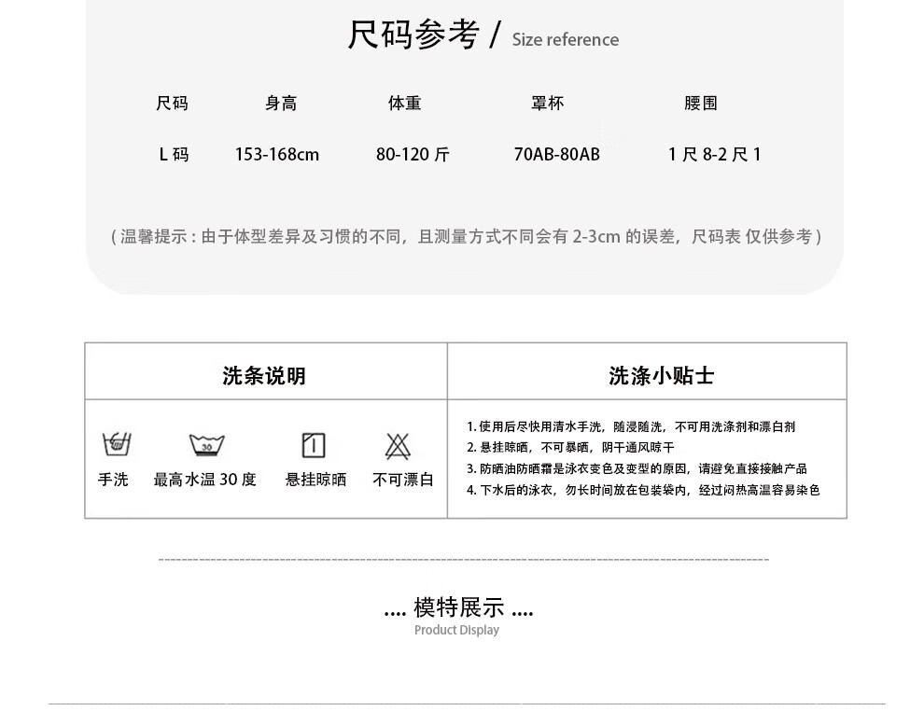Click the hang-dry square icon
This screenshot has width=924, height=711.
314,445
